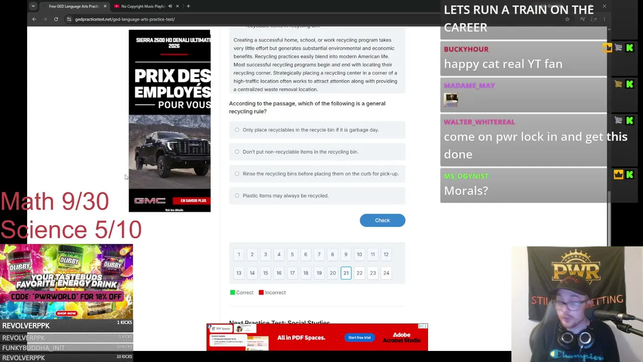Click the emote image in MADAME_MAY's message
The height and width of the screenshot is (362, 643).
[x=451, y=100]
